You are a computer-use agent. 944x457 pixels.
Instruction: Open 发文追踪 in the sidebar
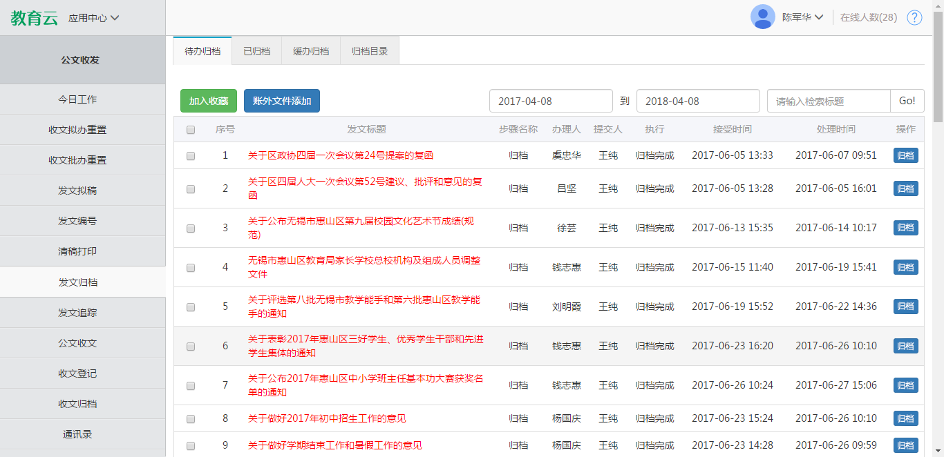pyautogui.click(x=77, y=313)
